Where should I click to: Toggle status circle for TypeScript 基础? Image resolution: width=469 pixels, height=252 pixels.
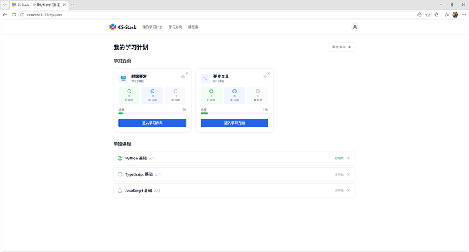point(120,174)
